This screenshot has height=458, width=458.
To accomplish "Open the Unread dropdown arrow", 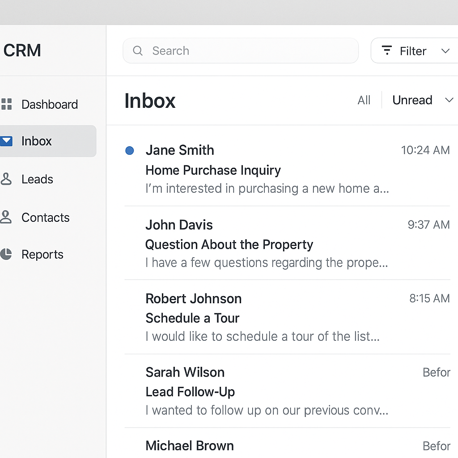I will 449,100.
